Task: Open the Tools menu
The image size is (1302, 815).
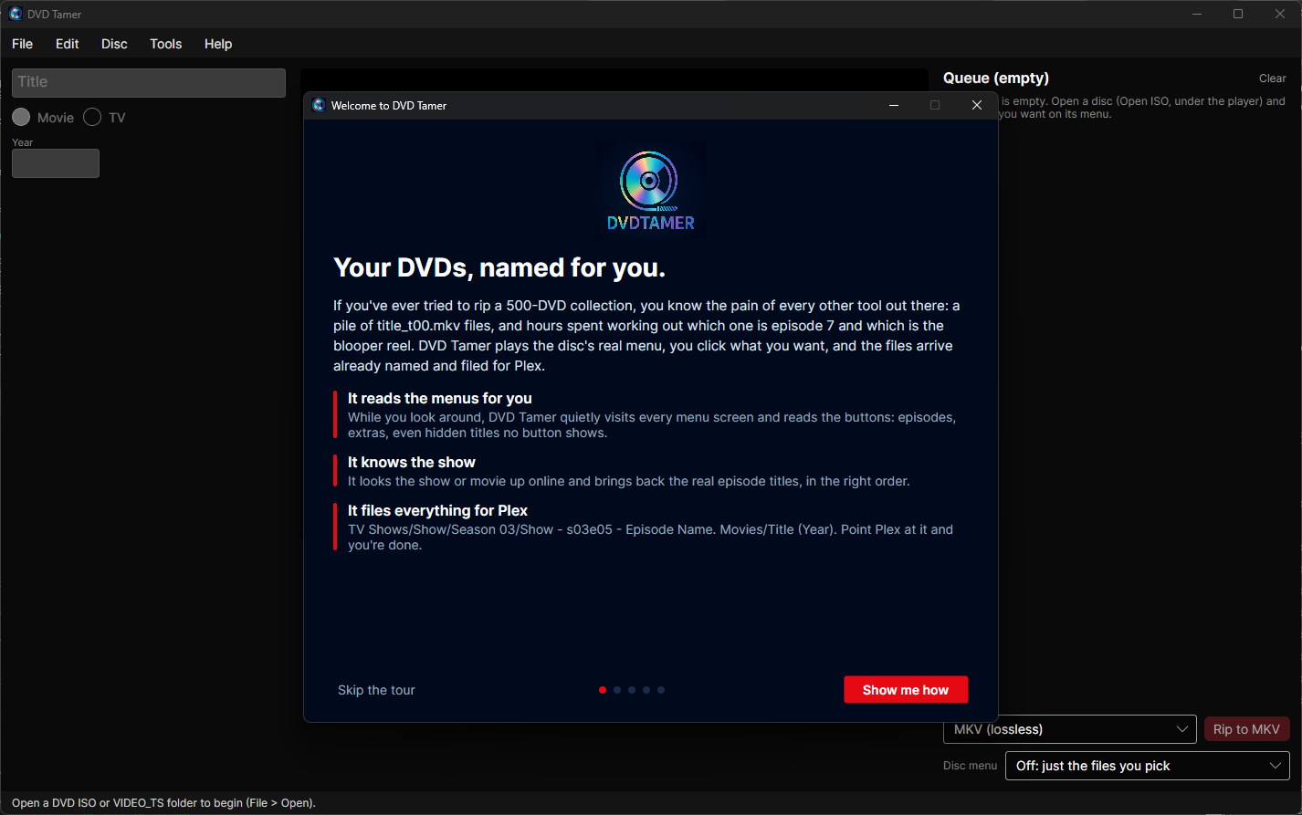Action: (166, 44)
